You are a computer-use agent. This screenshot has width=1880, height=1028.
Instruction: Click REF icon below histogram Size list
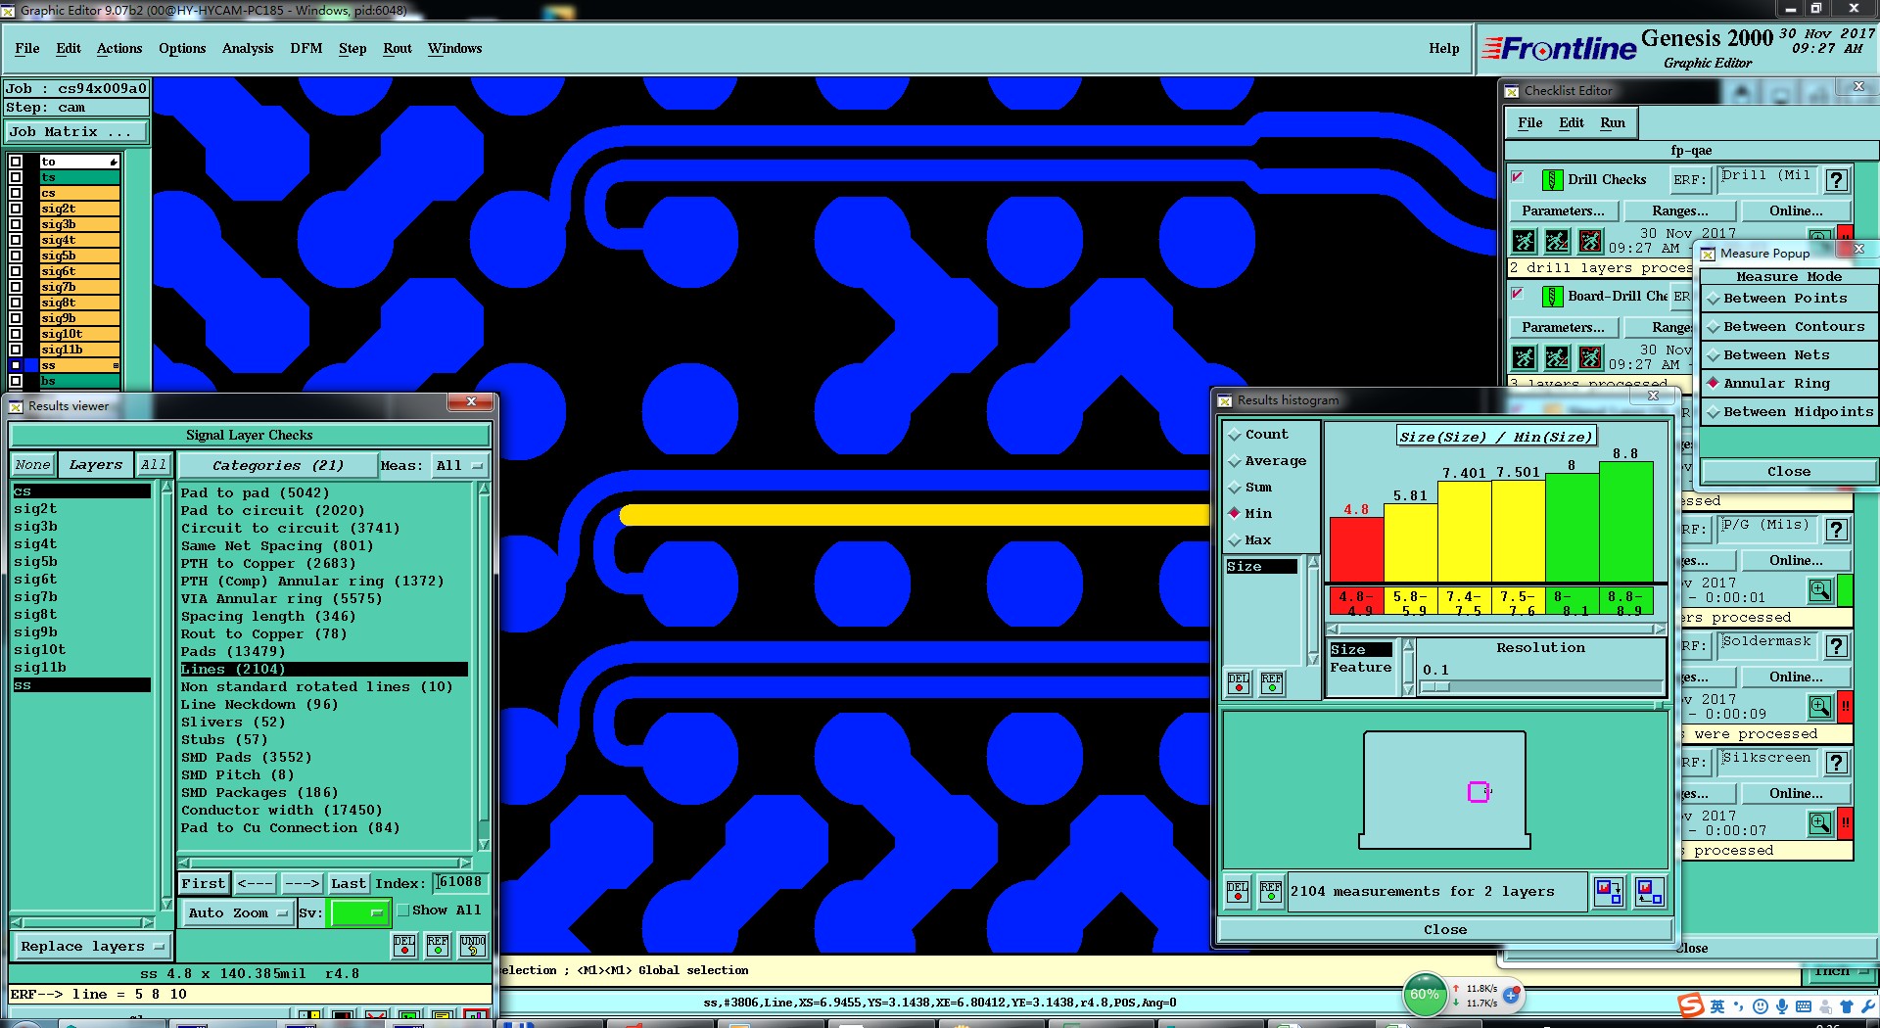(x=1272, y=683)
